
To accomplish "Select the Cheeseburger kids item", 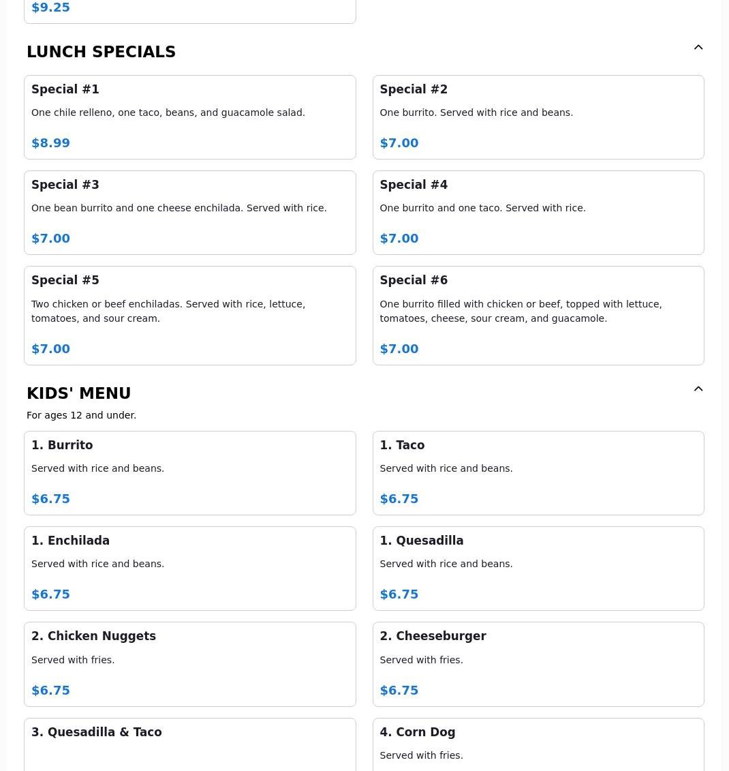I will coord(538,664).
